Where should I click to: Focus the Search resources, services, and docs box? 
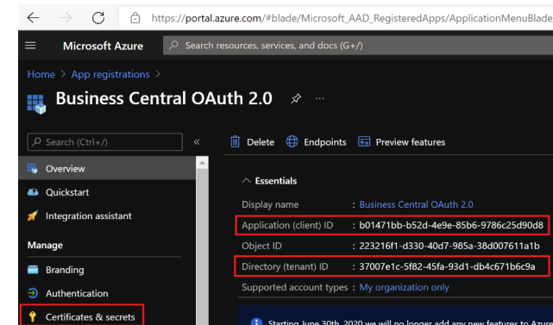tap(358, 46)
